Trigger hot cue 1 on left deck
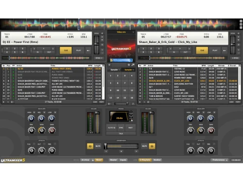This screenshot has height=182, width=243. coord(7,49)
